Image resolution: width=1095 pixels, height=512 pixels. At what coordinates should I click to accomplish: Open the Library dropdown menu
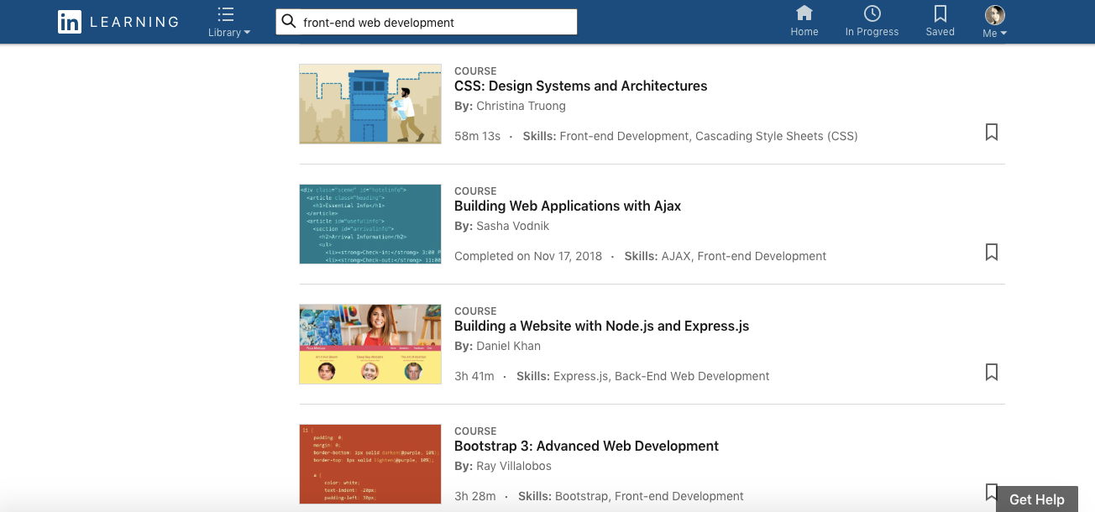point(229,23)
